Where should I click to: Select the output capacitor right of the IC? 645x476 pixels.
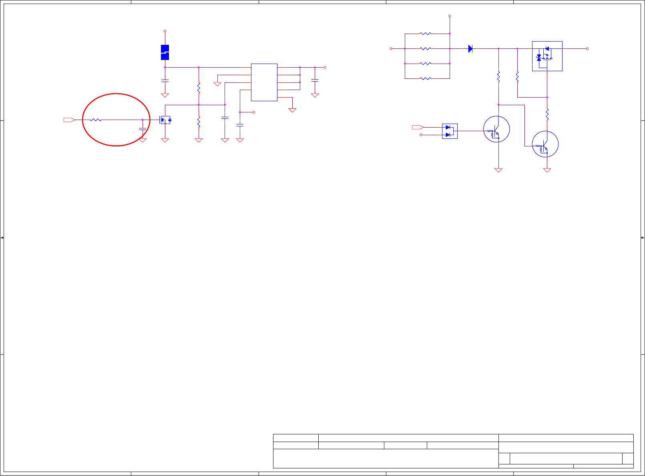click(x=315, y=81)
